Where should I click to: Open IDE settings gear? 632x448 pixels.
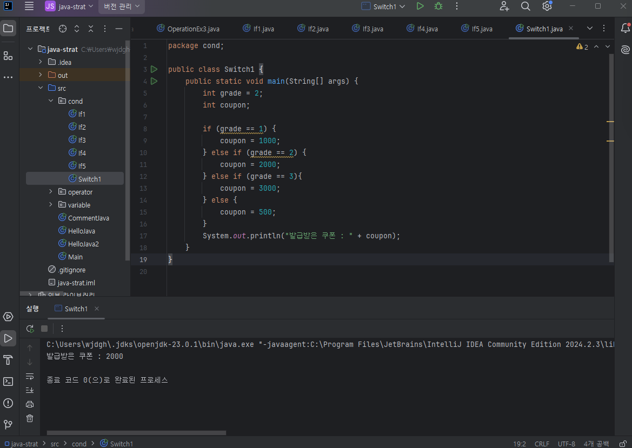[x=547, y=6]
